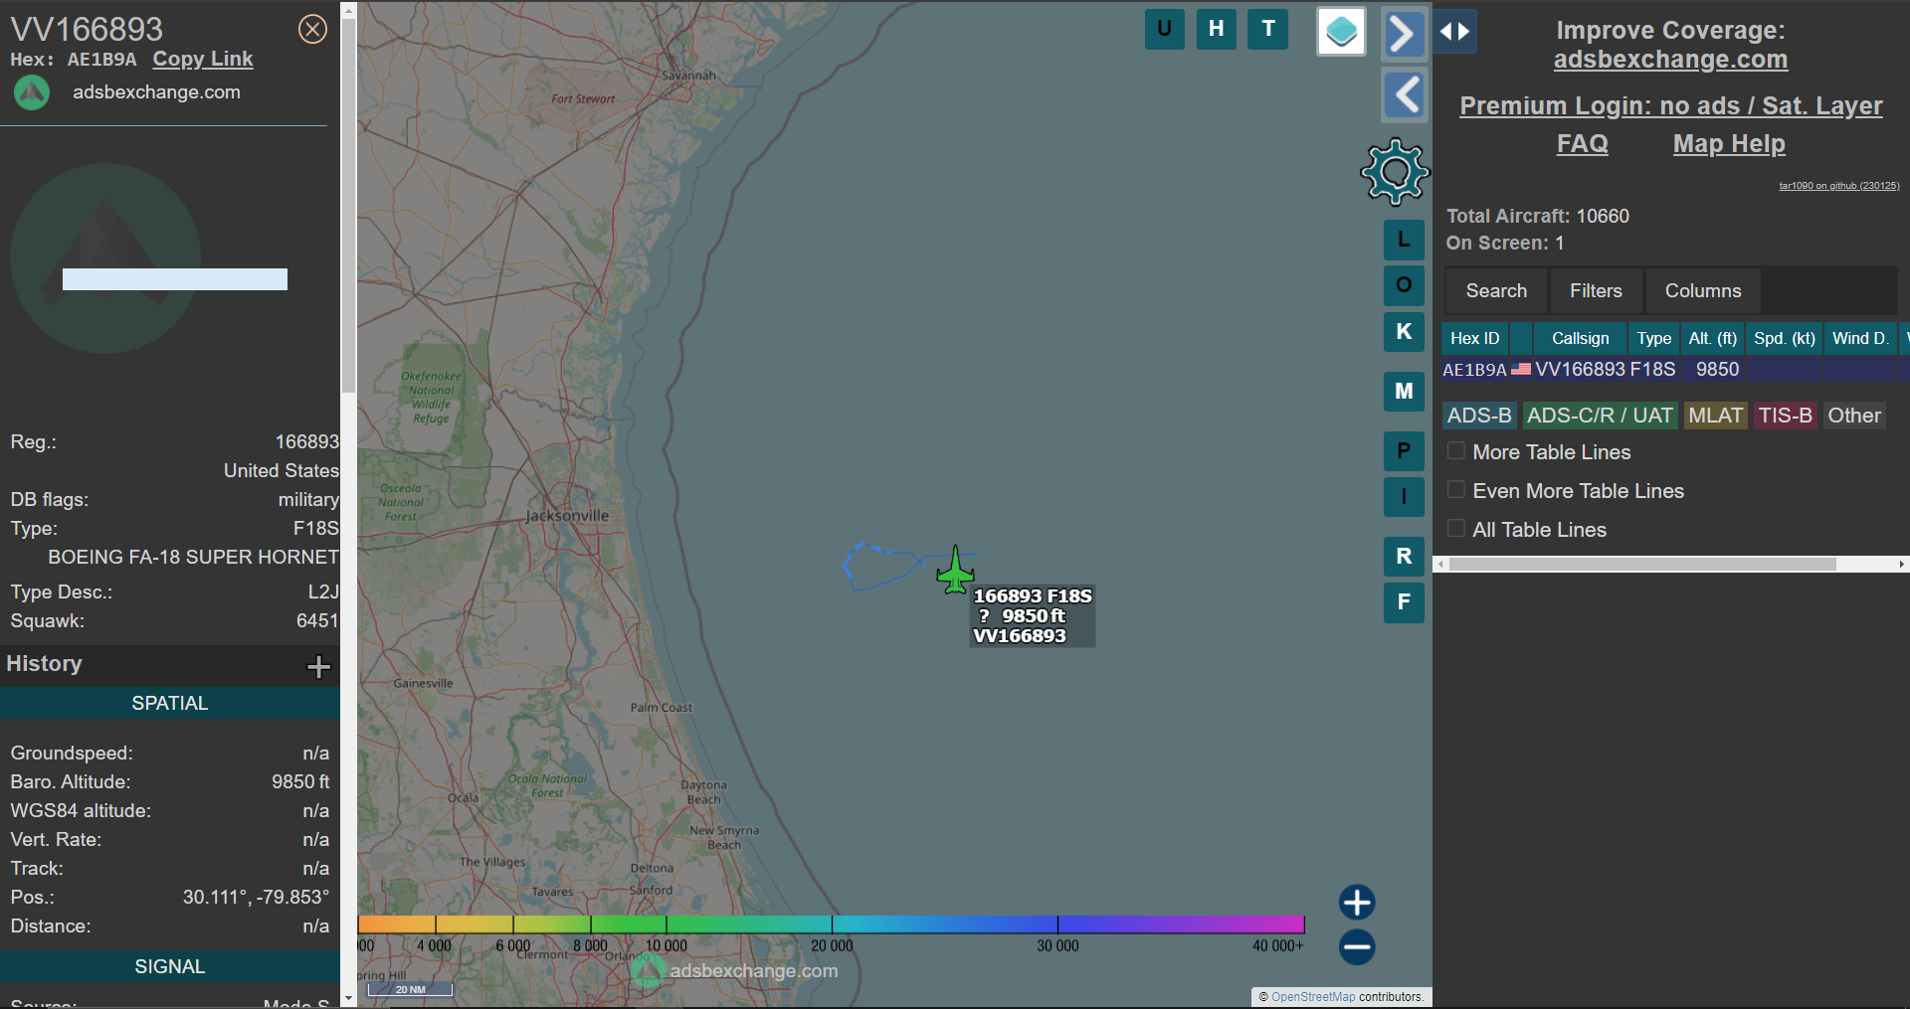Sort table by Alt. (ft) column

pos(1712,338)
